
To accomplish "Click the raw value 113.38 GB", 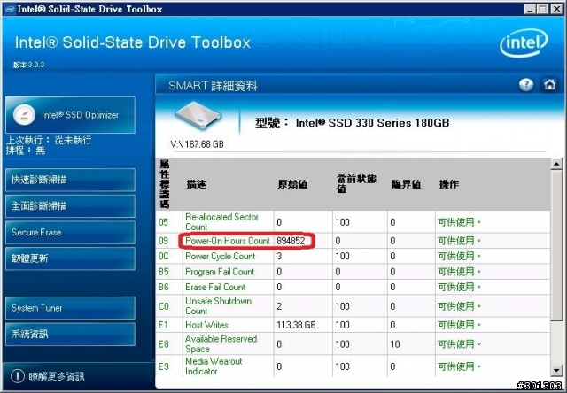I will click(x=296, y=325).
